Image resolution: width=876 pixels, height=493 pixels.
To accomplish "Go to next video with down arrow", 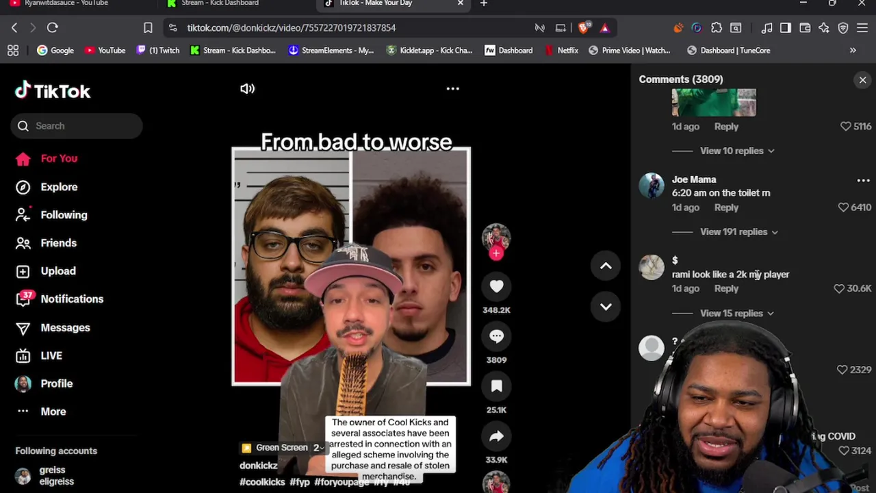I will pos(606,306).
